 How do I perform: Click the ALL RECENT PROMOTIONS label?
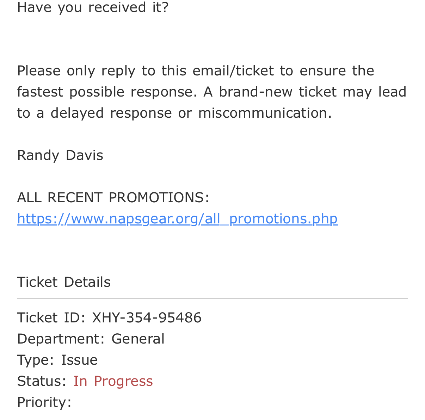click(113, 197)
